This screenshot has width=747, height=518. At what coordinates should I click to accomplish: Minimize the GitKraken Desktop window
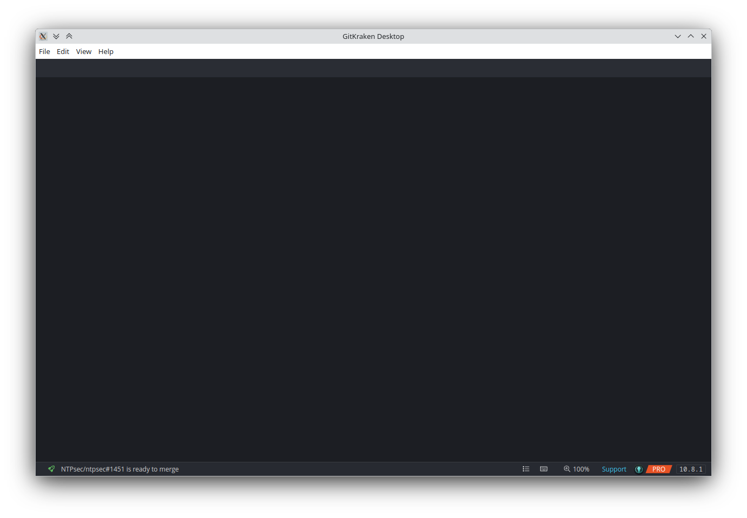[678, 36]
